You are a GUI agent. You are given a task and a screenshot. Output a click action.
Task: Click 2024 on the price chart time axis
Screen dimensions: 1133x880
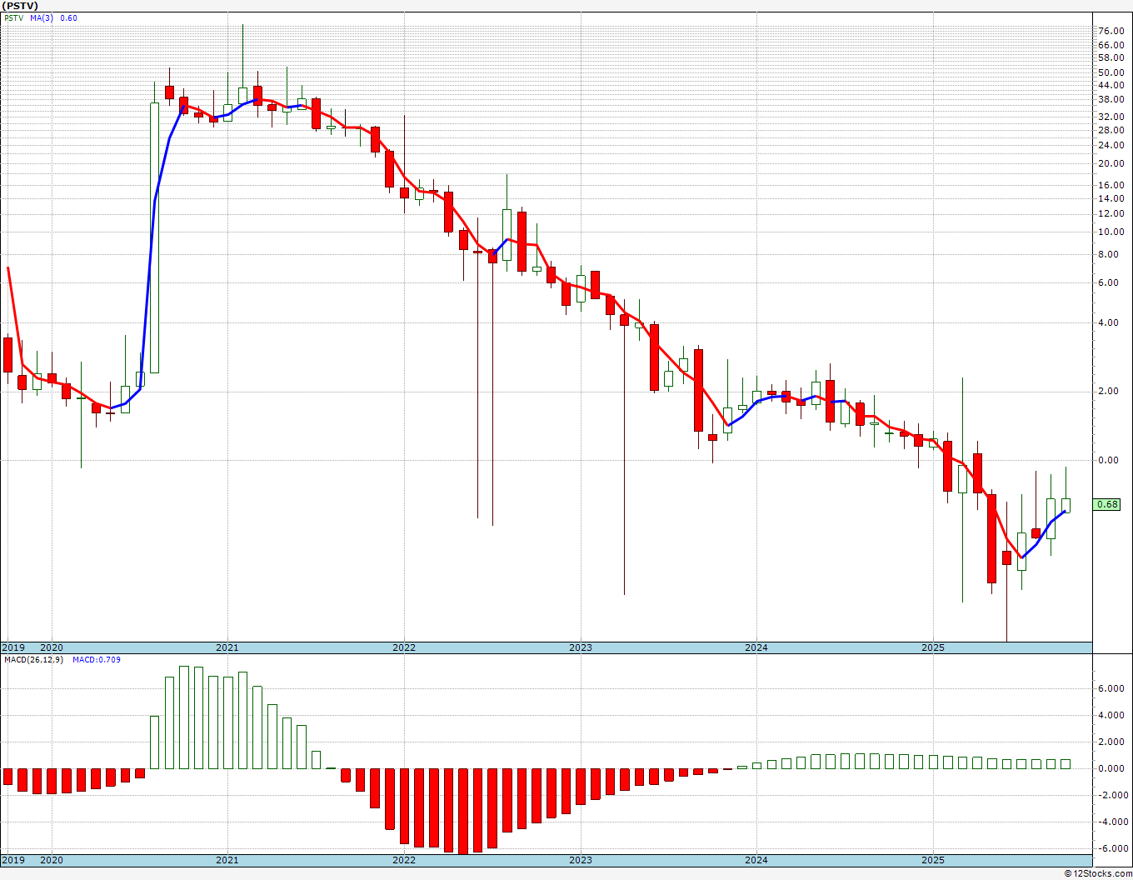click(756, 647)
